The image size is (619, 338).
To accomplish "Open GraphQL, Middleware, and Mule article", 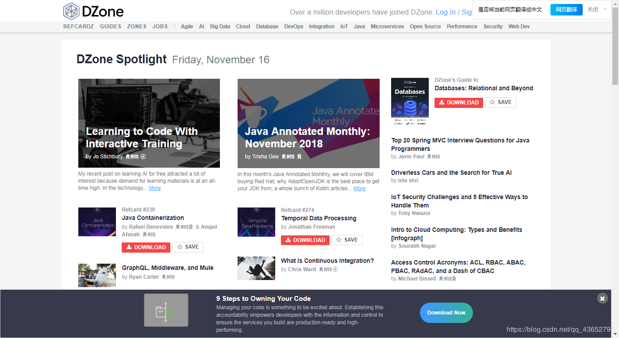I will tap(168, 268).
